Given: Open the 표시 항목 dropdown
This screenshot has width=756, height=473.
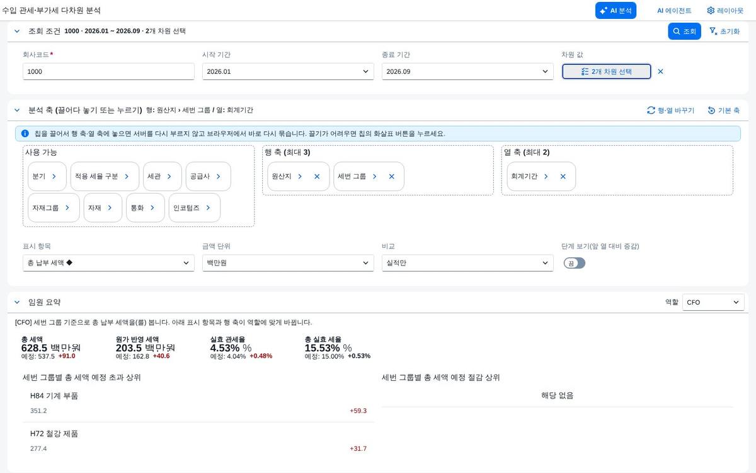Looking at the screenshot, I should (108, 263).
